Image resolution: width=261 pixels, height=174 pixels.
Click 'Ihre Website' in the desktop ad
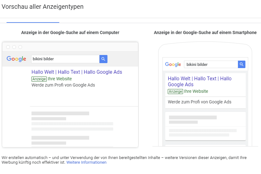coord(60,79)
